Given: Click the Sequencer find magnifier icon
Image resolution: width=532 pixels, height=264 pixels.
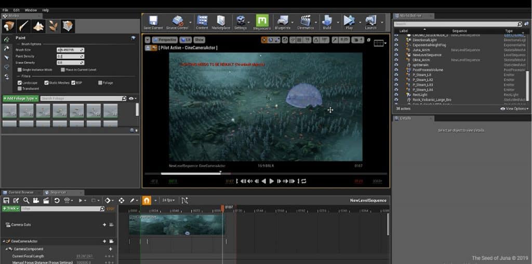Looking at the screenshot, I should (x=26, y=201).
